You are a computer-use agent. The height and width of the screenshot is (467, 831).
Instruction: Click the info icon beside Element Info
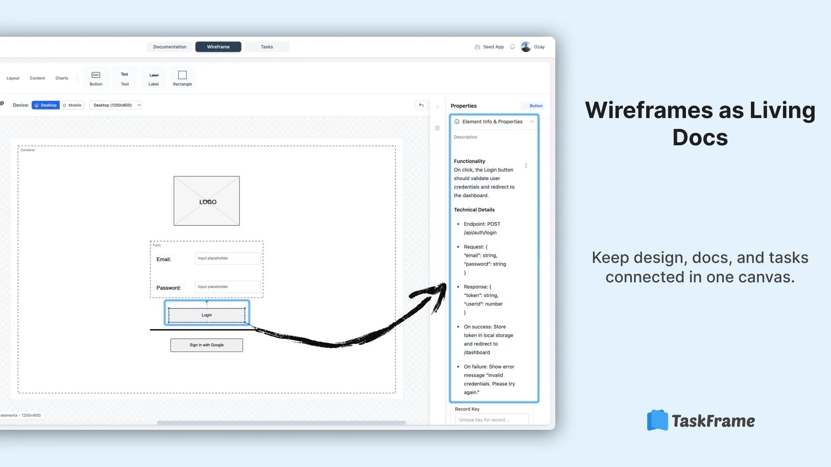coord(457,122)
